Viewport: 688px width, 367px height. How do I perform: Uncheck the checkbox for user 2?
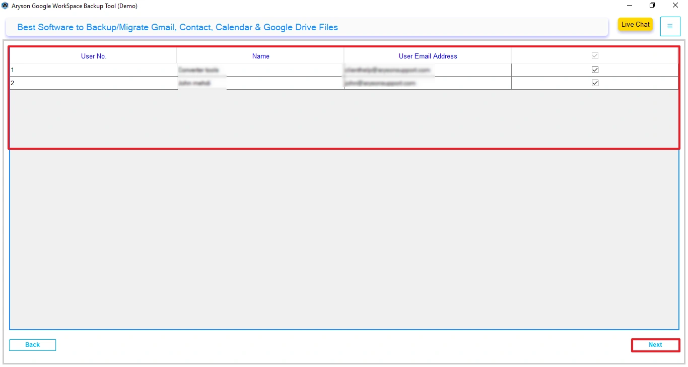point(595,83)
